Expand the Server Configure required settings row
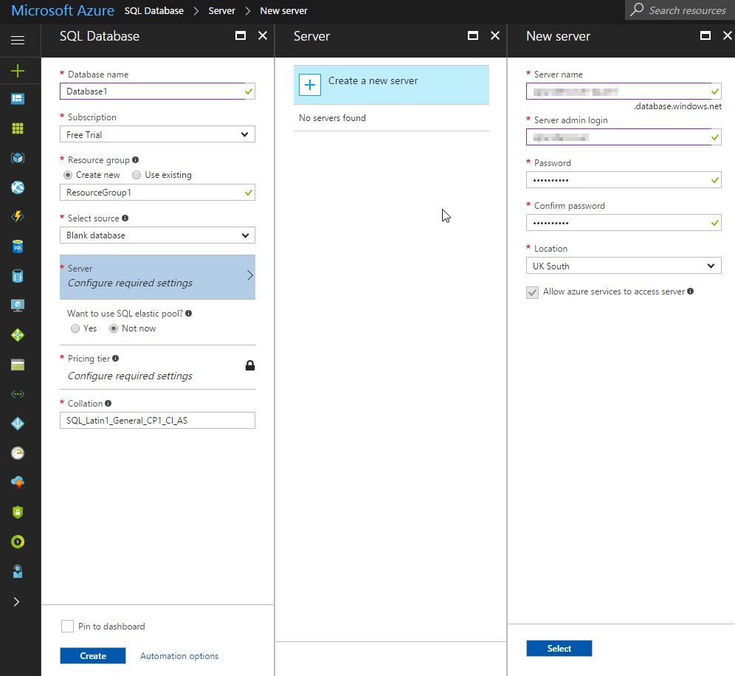The image size is (735, 676). point(157,277)
